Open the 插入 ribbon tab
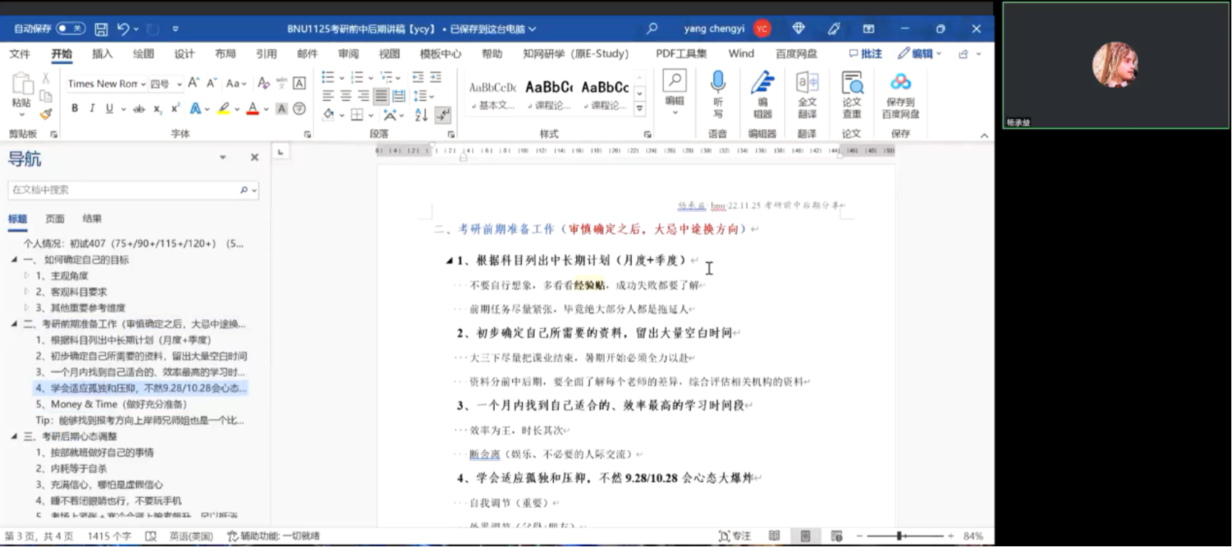 (102, 53)
